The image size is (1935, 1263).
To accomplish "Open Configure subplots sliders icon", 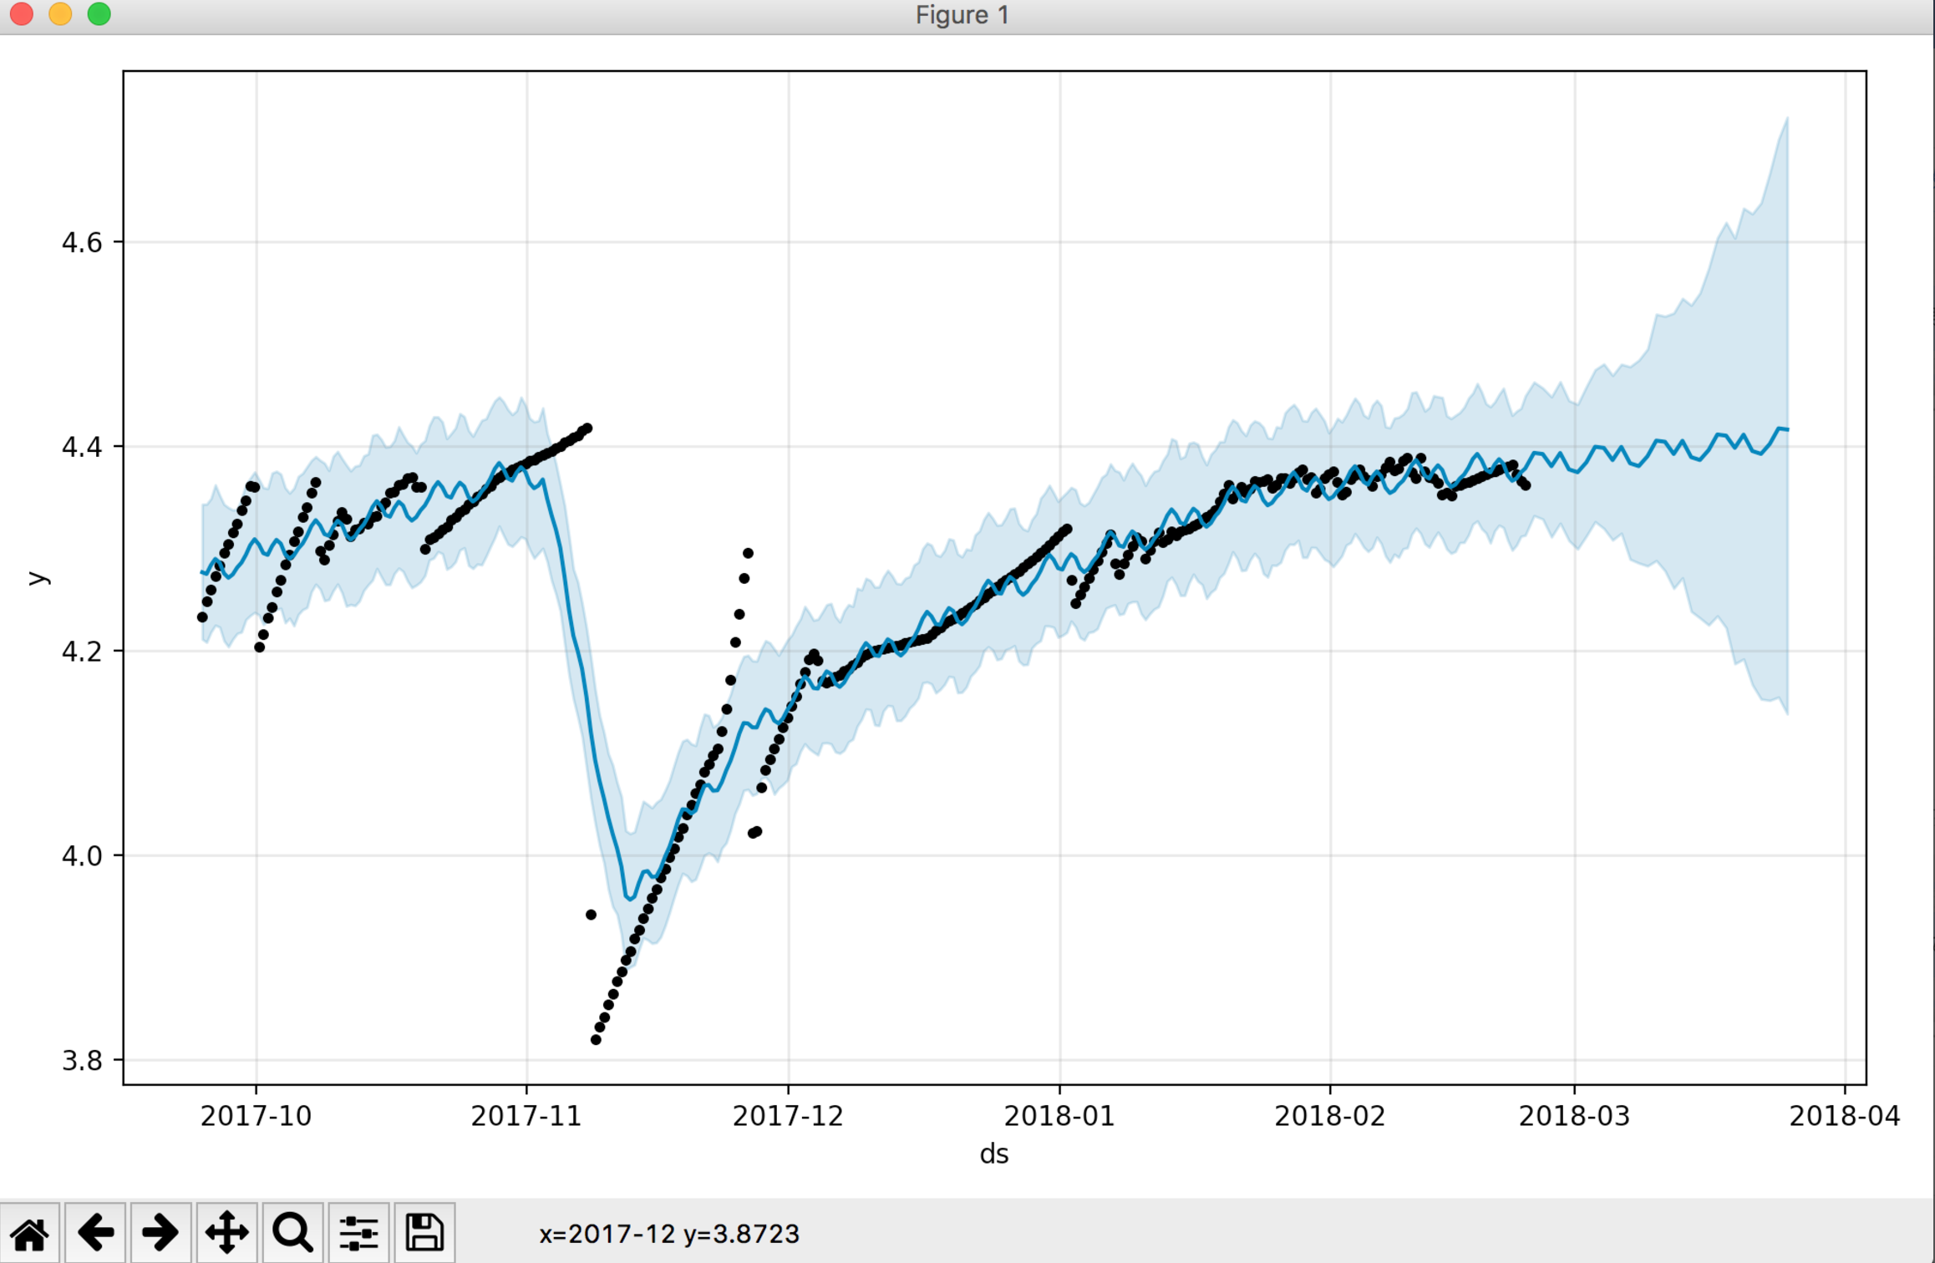I will (358, 1233).
